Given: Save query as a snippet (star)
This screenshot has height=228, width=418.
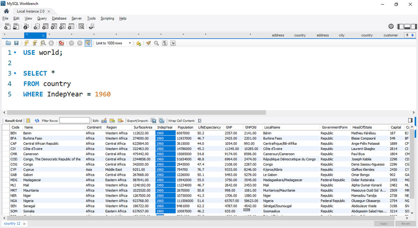Looking at the screenshot, I should click(138, 43).
